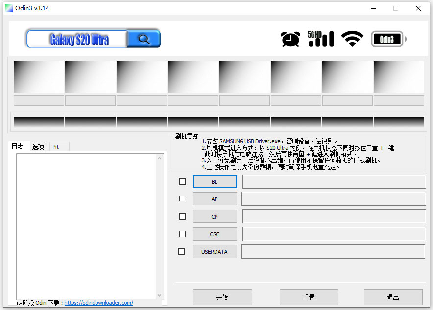Minimize the Odin3 window

[x=374, y=8]
